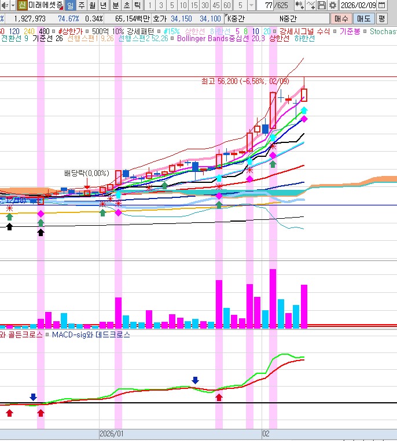
Task: Click the 기준봉 indicator label
Action: click(x=350, y=31)
